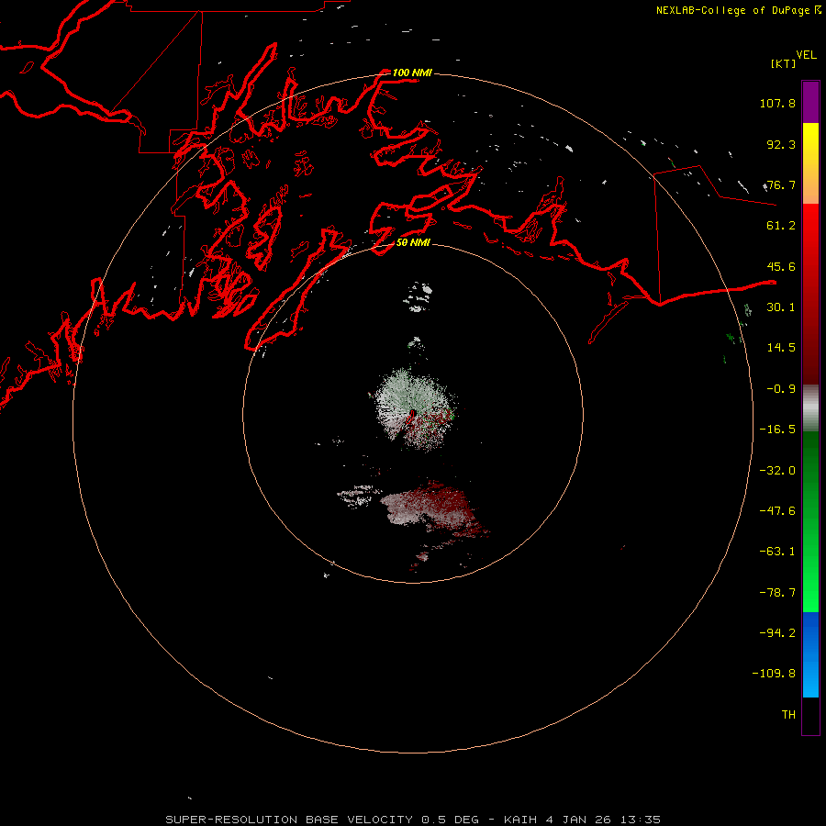Click the -94.2 legend value
Screen dimensions: 826x826
point(777,633)
